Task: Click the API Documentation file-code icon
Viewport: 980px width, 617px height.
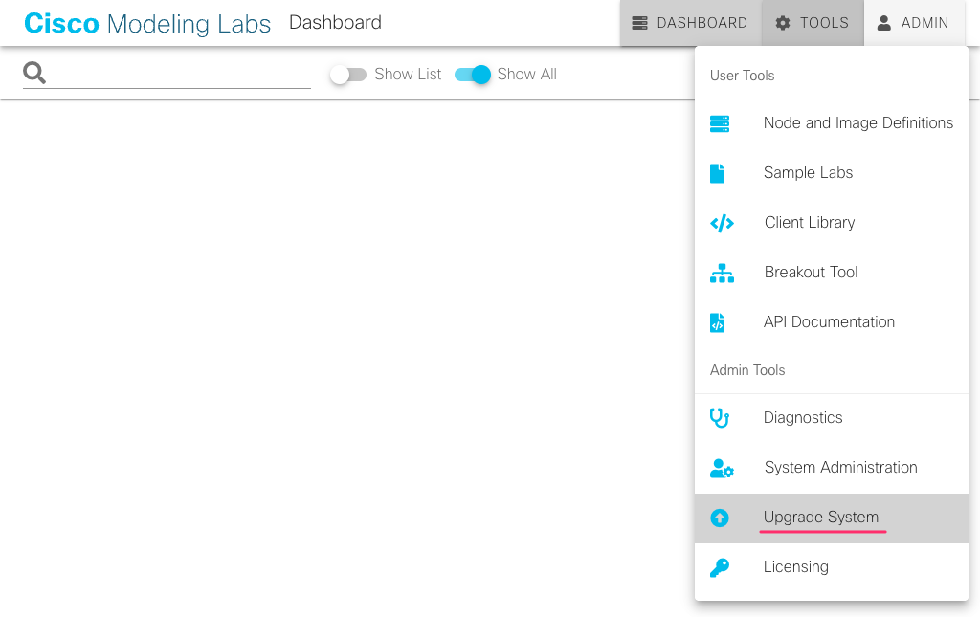Action: coord(718,323)
